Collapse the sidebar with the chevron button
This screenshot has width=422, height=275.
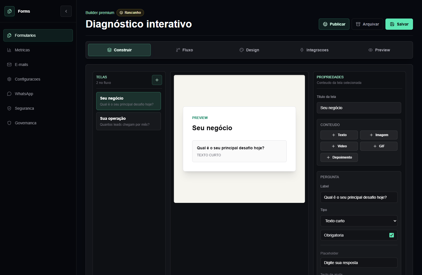coord(66,11)
